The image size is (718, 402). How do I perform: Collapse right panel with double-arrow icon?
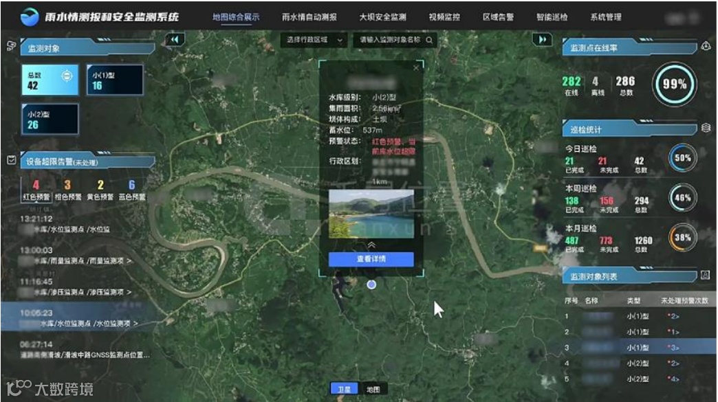(x=542, y=39)
